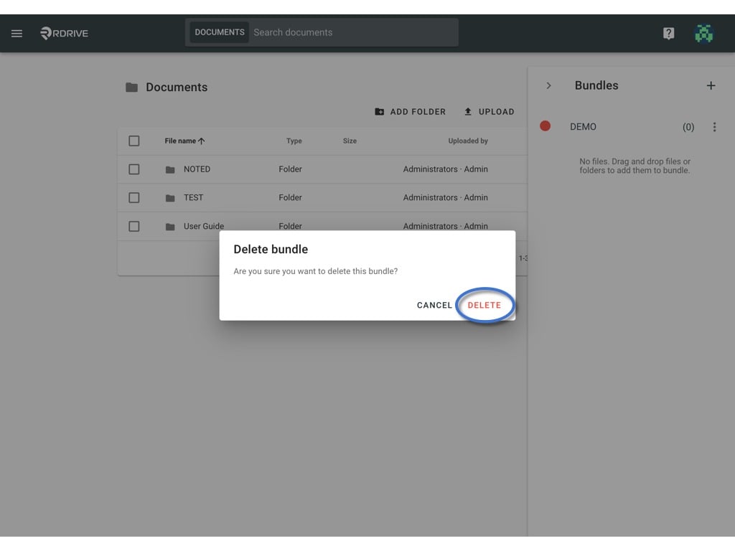Click the RDRIVE logo
The height and width of the screenshot is (551, 735).
point(64,33)
